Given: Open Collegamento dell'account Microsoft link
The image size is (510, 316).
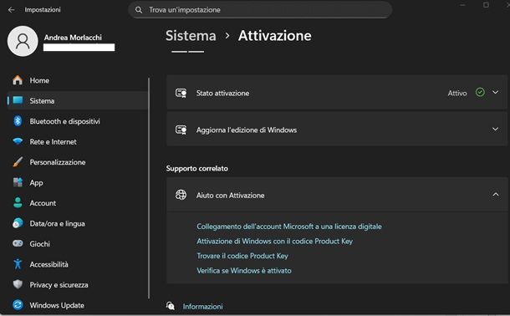Looking at the screenshot, I should tap(289, 227).
